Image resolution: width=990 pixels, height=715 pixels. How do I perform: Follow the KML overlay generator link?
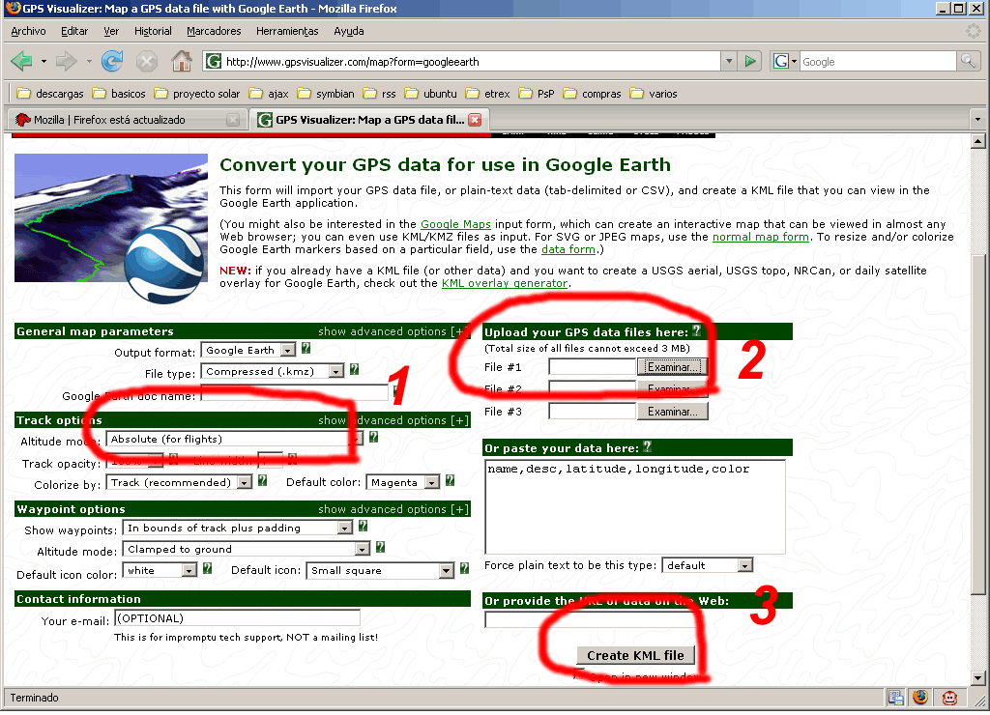[x=505, y=283]
